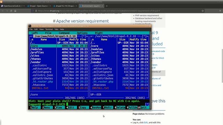Click the left panel history [^] button
This screenshot has height=125, width=223.
(x=84, y=36)
